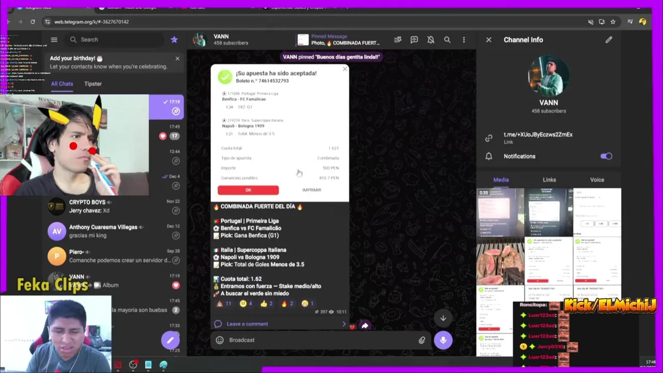
Task: Dismiss the Add your birthday banner
Action: point(177,59)
